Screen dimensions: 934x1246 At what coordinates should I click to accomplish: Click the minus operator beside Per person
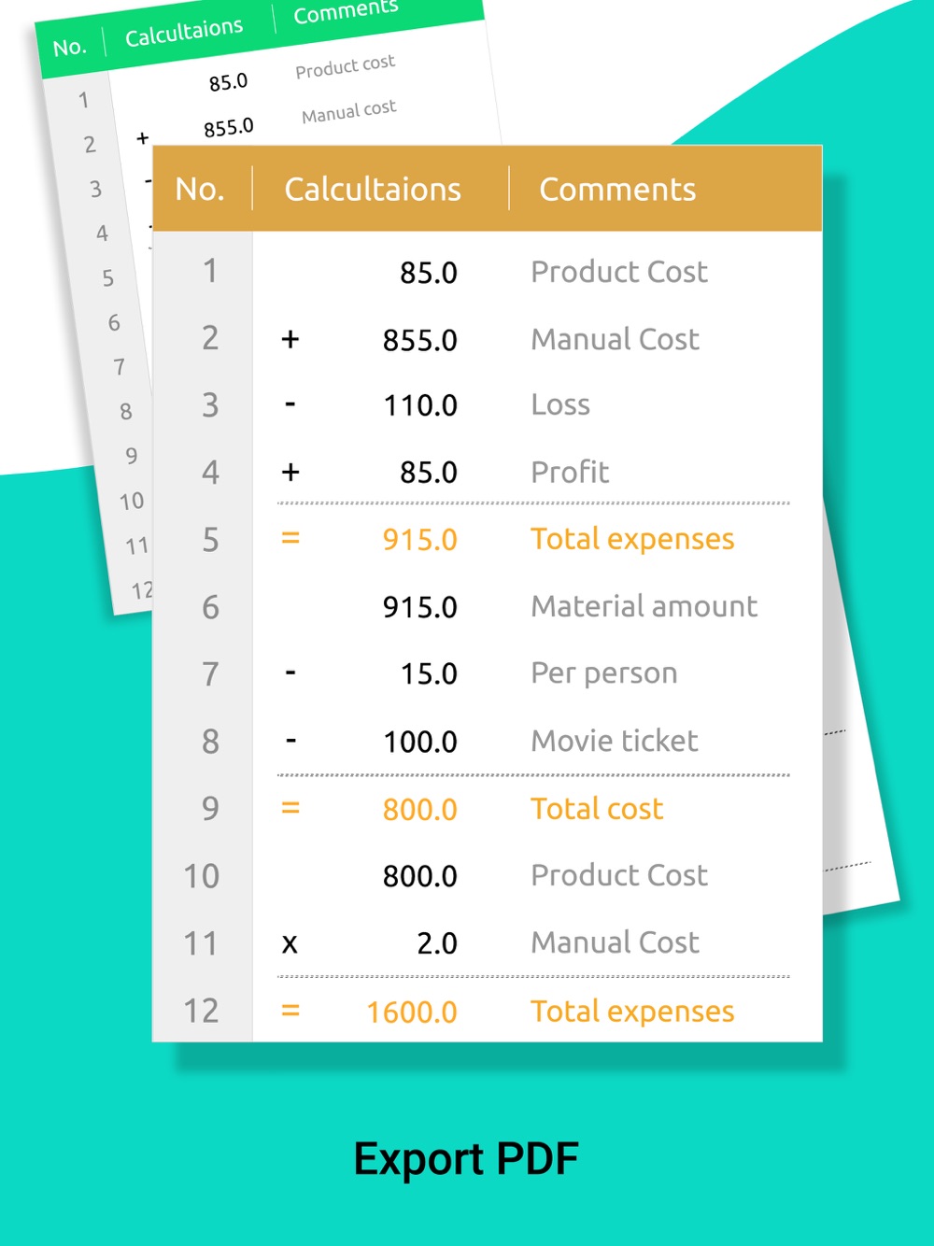290,673
